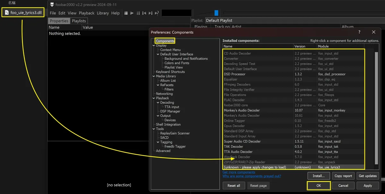Select Keyboard Shortcuts preferences page
Image resolution: width=385 pixels, height=194 pixels.
coord(170,72)
